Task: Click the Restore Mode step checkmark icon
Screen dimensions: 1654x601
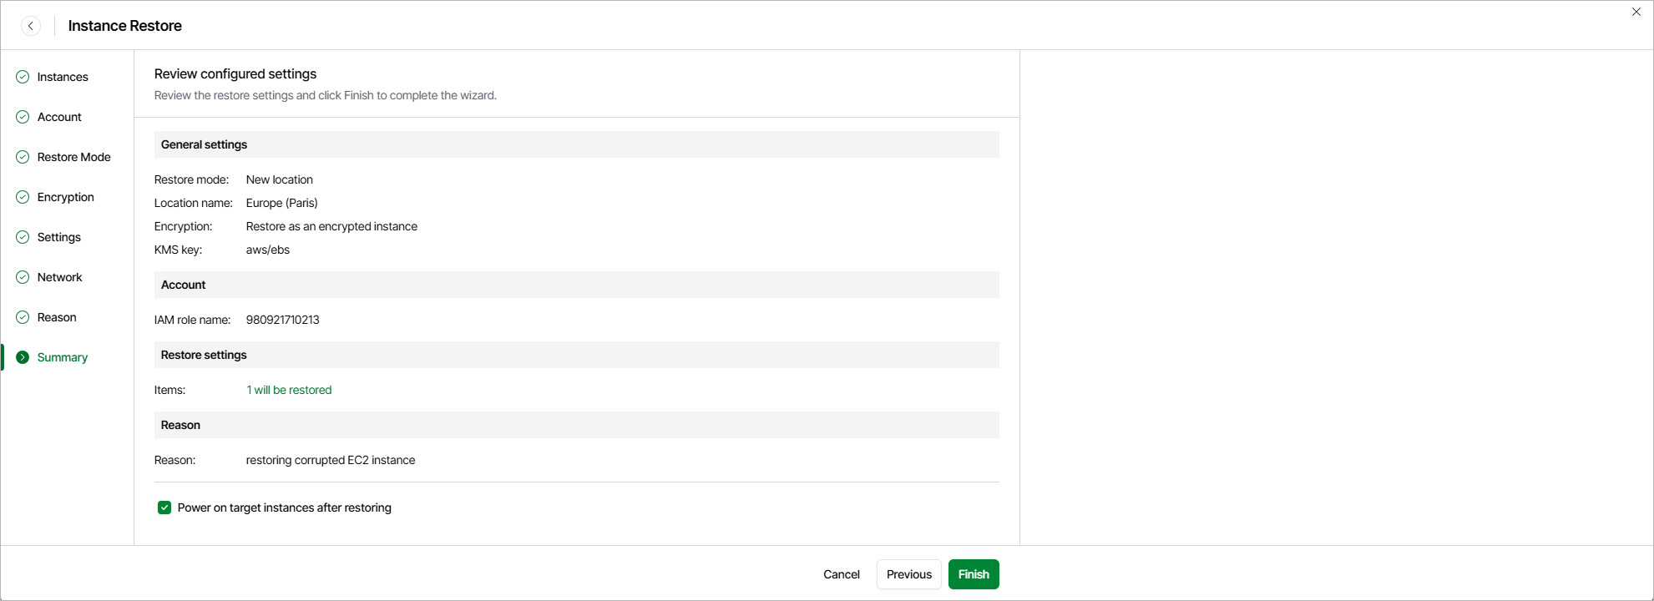Action: click(23, 157)
